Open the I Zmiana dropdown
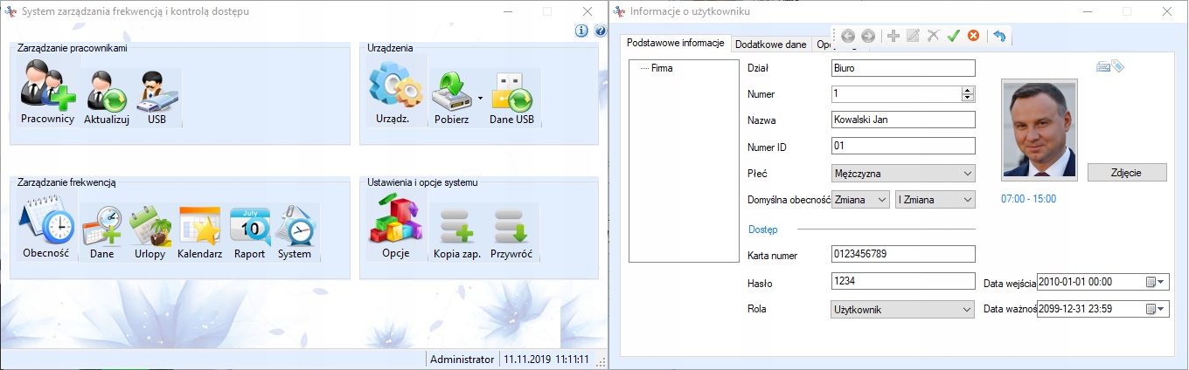Screen dimensions: 1189x370 [935, 200]
